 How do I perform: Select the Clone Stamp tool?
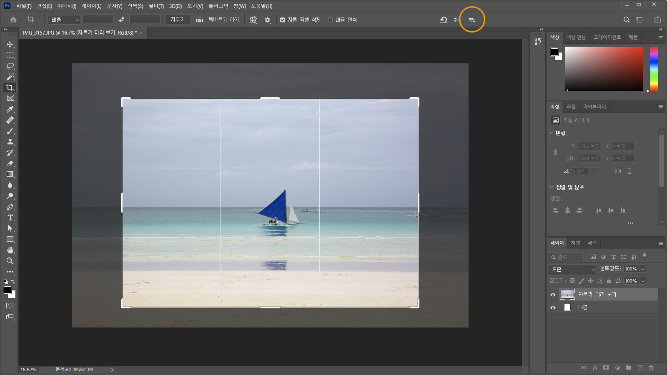click(10, 142)
